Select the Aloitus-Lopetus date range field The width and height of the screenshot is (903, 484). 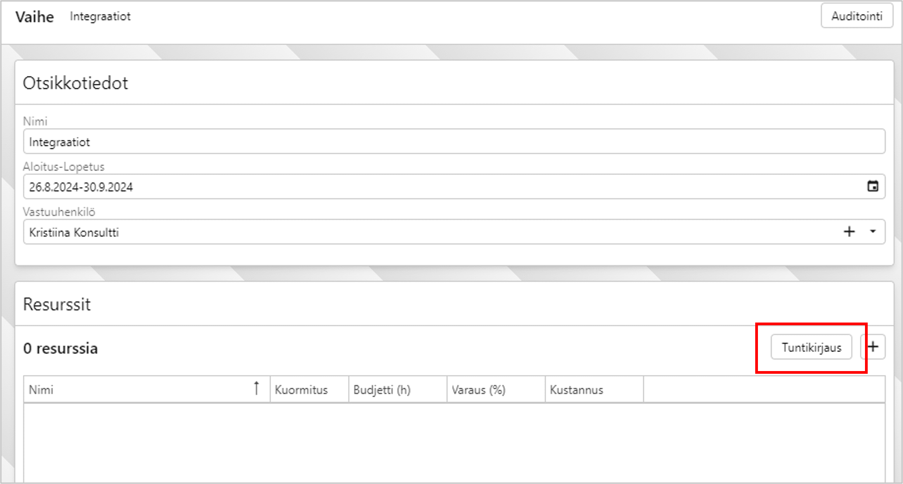point(442,187)
